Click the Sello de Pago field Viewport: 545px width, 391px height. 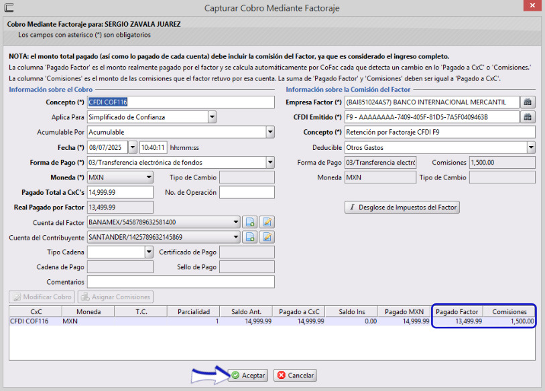tap(247, 267)
